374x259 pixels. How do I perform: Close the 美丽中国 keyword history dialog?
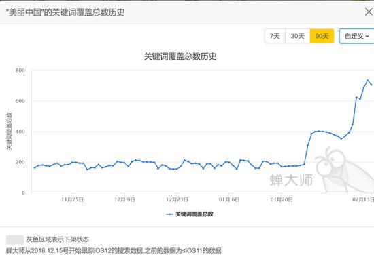coord(369,12)
